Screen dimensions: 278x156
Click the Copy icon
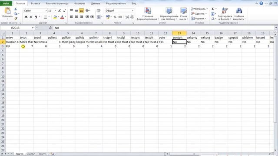pos(16,13)
